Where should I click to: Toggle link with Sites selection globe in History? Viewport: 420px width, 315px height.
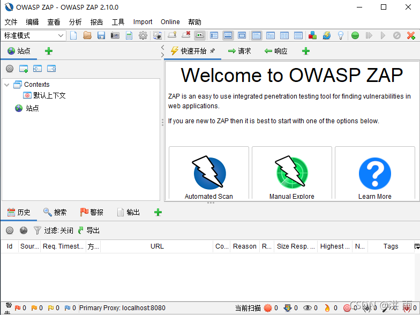coord(24,230)
